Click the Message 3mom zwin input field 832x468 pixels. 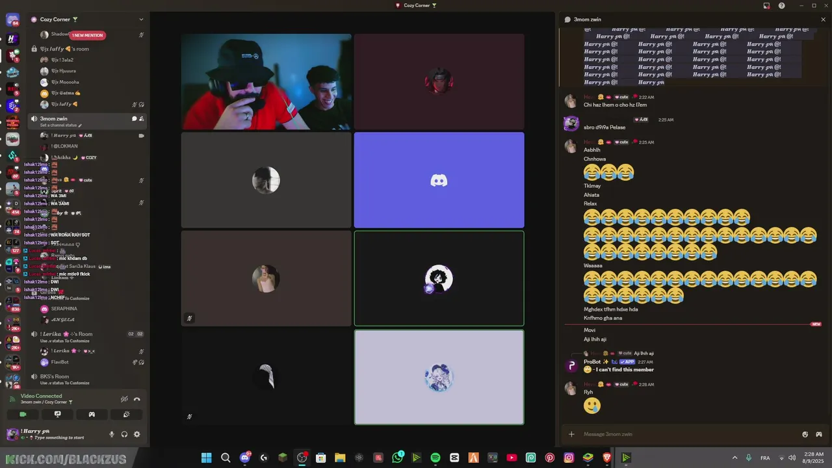[689, 434]
